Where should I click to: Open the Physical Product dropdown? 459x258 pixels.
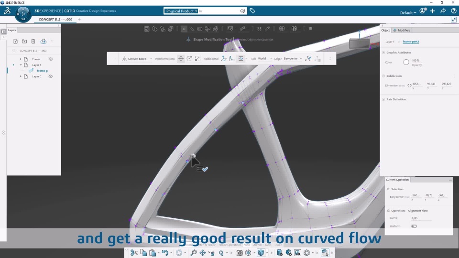point(181,11)
